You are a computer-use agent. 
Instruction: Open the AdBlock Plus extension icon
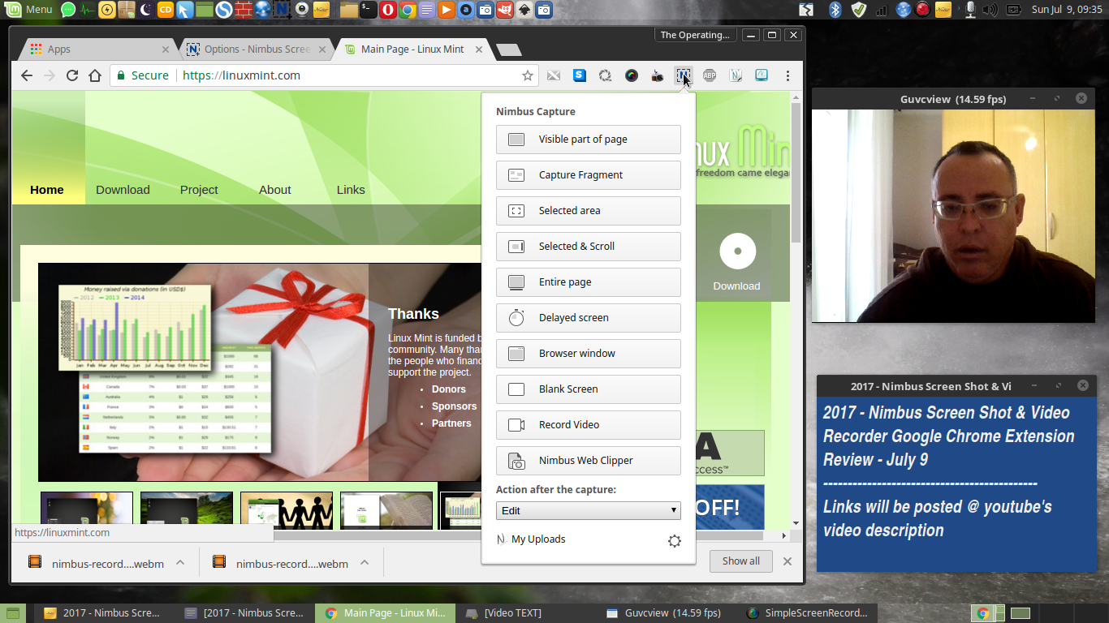[709, 75]
